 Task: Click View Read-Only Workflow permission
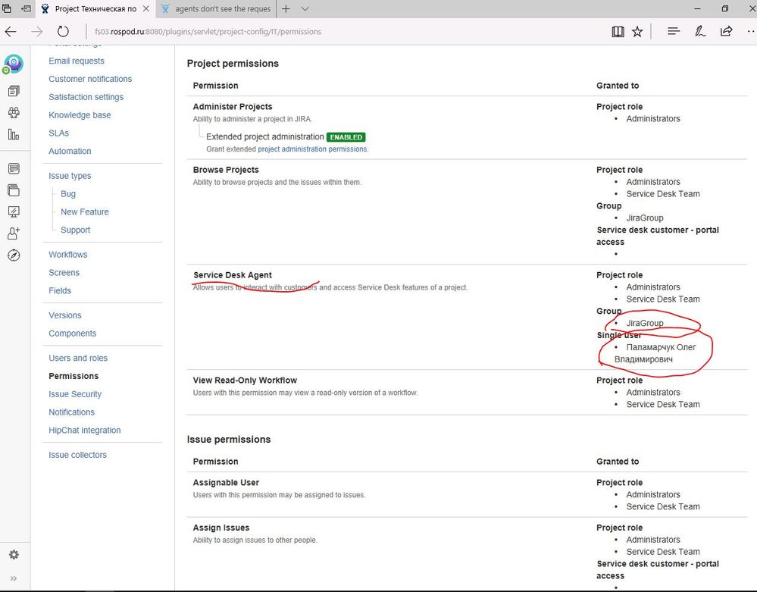pos(245,381)
